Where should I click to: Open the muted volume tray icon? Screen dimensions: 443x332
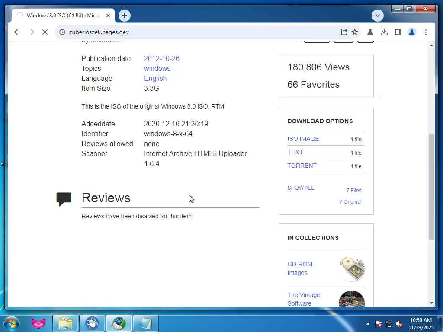[x=399, y=324]
